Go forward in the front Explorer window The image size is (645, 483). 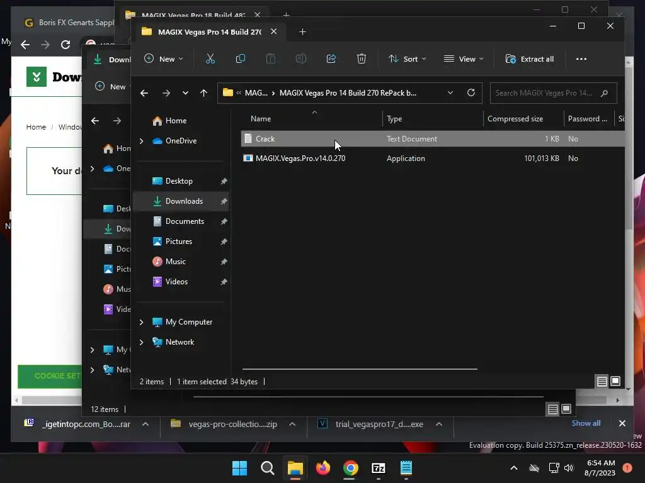pyautogui.click(x=166, y=93)
